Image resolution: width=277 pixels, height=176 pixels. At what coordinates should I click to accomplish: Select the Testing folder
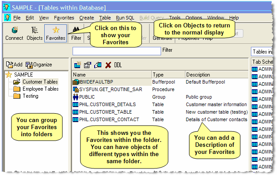coord(31,96)
